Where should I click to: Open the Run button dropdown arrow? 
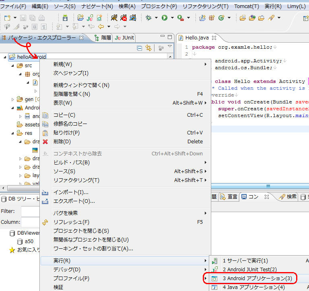click(x=172, y=18)
